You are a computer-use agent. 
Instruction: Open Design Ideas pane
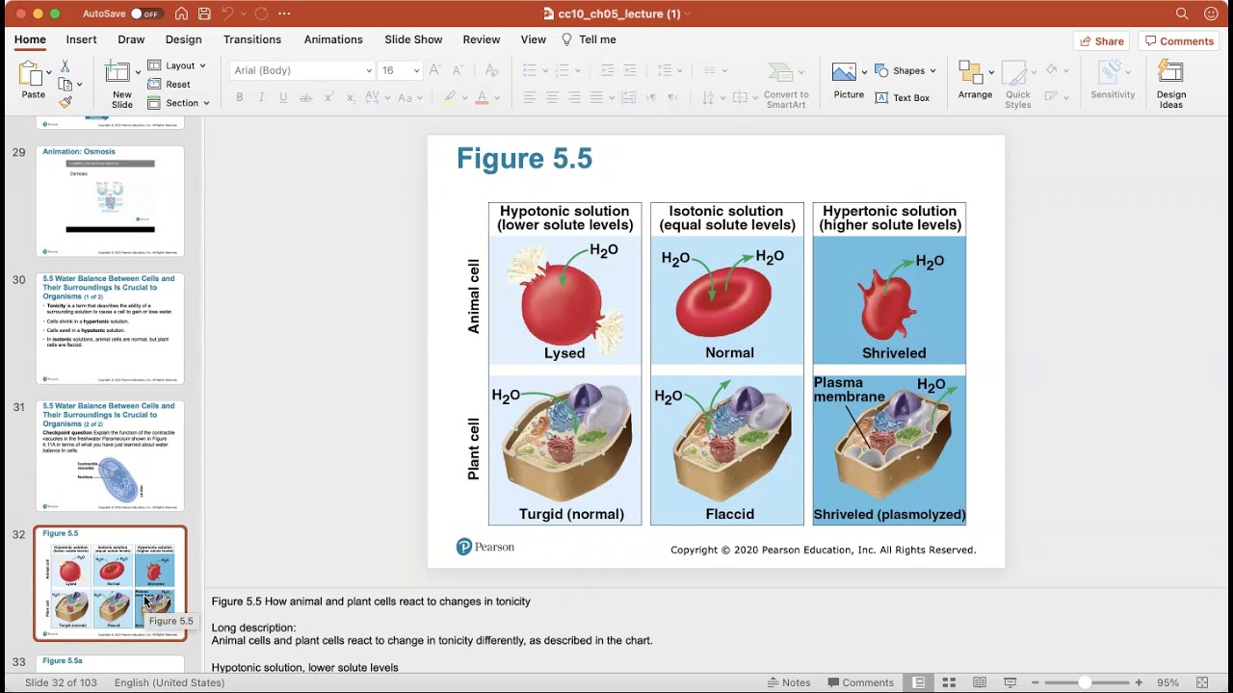click(x=1170, y=85)
